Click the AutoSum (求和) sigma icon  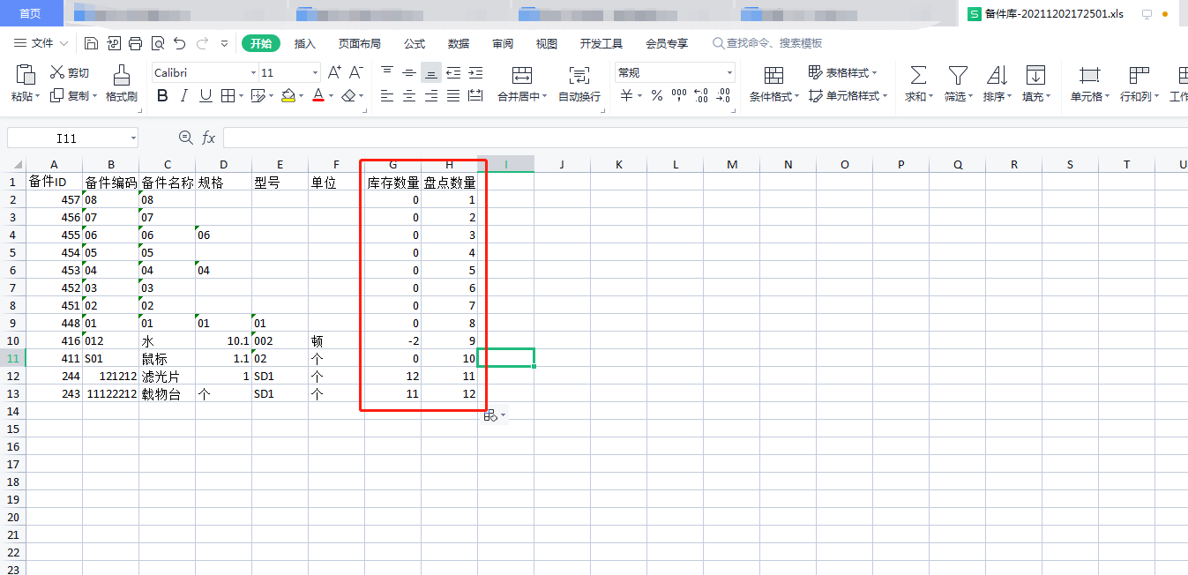918,75
